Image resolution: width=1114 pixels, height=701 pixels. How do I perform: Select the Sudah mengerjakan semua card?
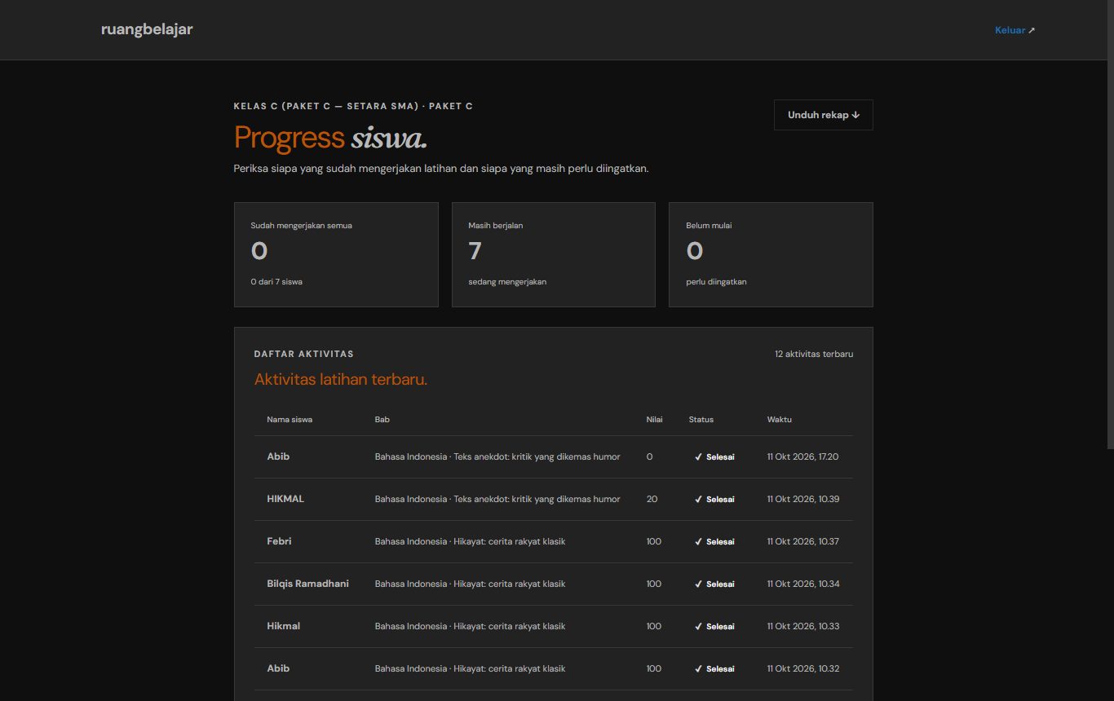(x=336, y=254)
